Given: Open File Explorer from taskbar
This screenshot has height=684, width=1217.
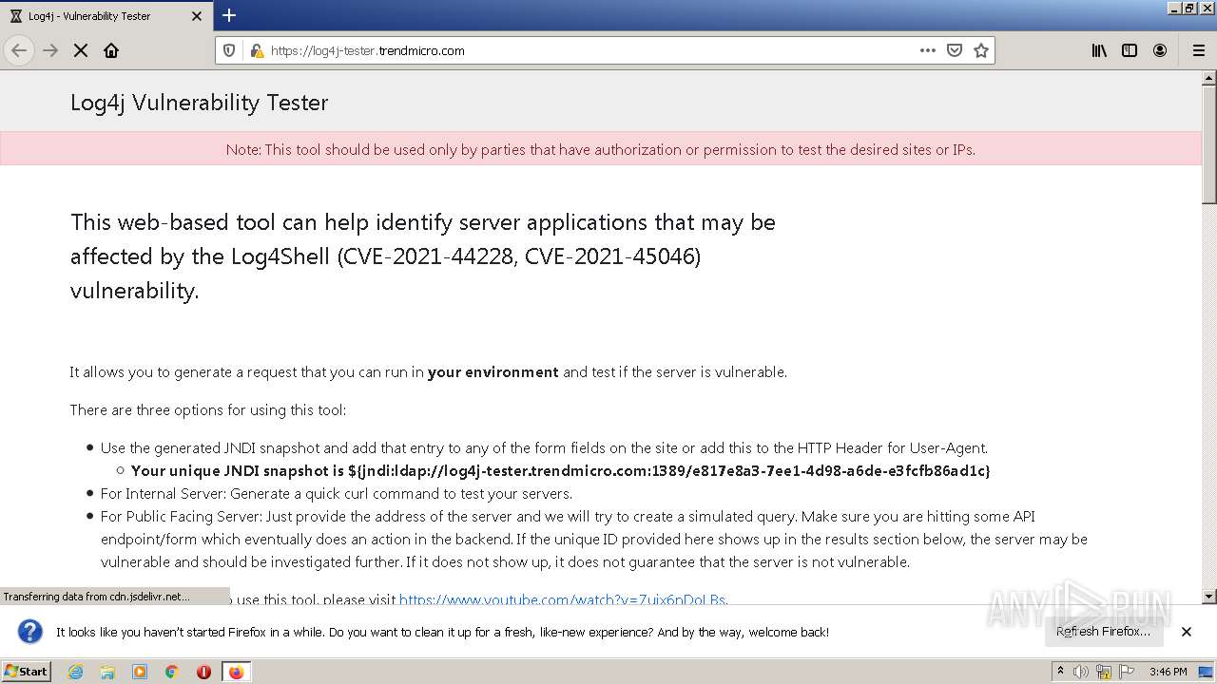Looking at the screenshot, I should (107, 672).
